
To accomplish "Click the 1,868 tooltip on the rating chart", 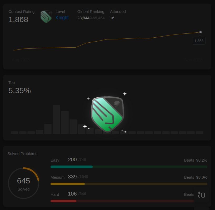I will 199,41.
